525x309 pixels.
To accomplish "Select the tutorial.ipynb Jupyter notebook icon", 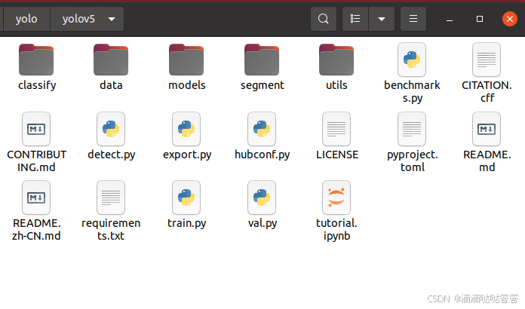I will tap(336, 197).
